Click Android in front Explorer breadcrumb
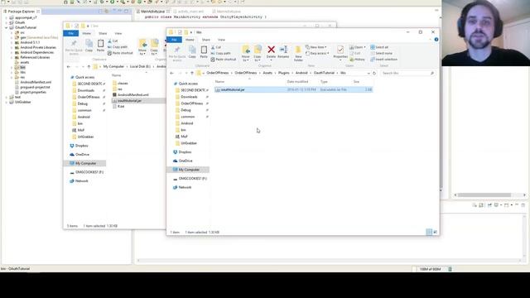The width and height of the screenshot is (530, 298). [301, 73]
